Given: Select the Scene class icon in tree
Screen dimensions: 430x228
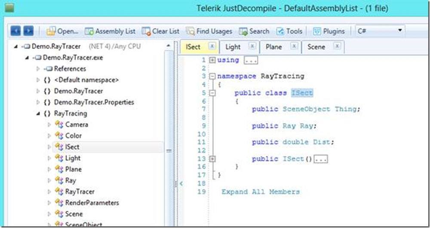Looking at the screenshot, I should point(59,214).
